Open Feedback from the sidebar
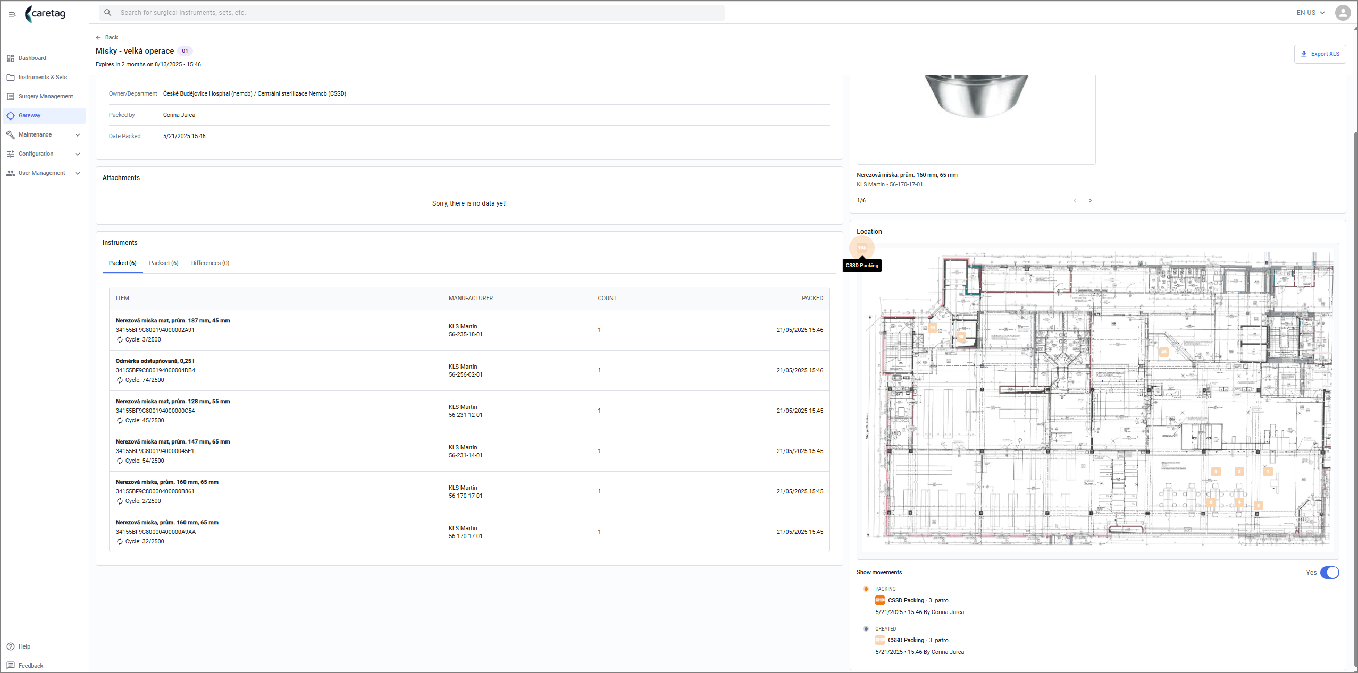The image size is (1358, 673). 31,666
